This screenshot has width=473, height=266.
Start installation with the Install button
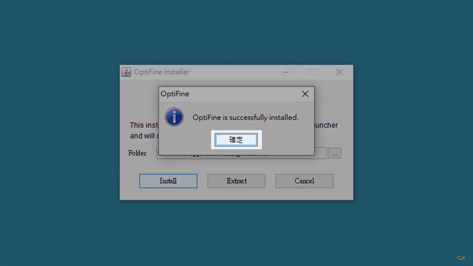[x=168, y=181]
